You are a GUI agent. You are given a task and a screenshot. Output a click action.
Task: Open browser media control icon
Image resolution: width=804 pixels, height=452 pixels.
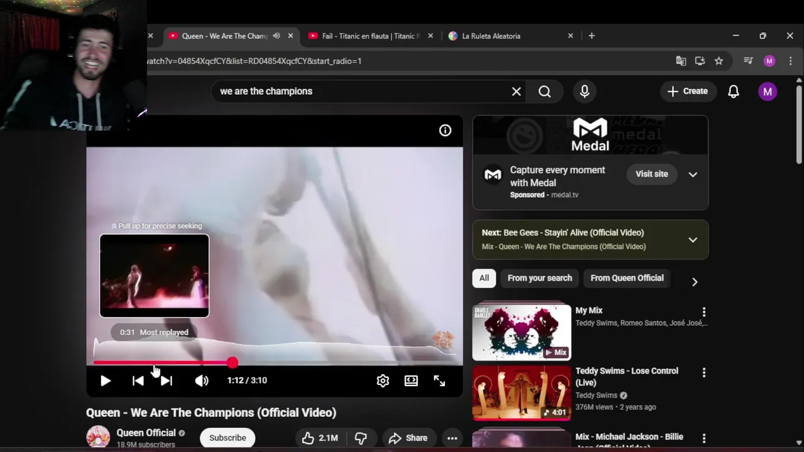coord(748,62)
